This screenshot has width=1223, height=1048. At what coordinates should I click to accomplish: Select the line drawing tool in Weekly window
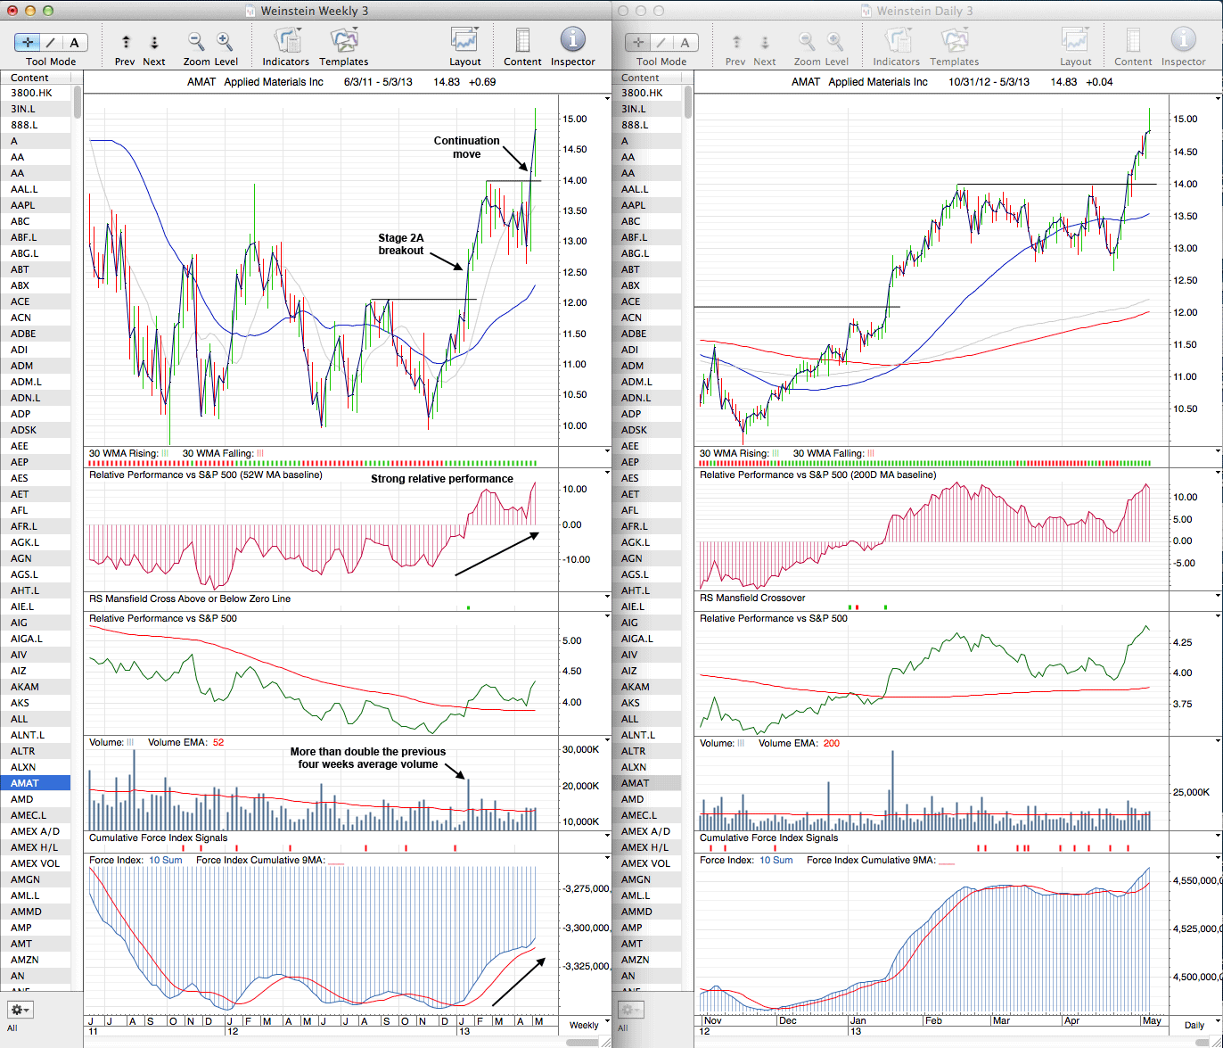(51, 43)
